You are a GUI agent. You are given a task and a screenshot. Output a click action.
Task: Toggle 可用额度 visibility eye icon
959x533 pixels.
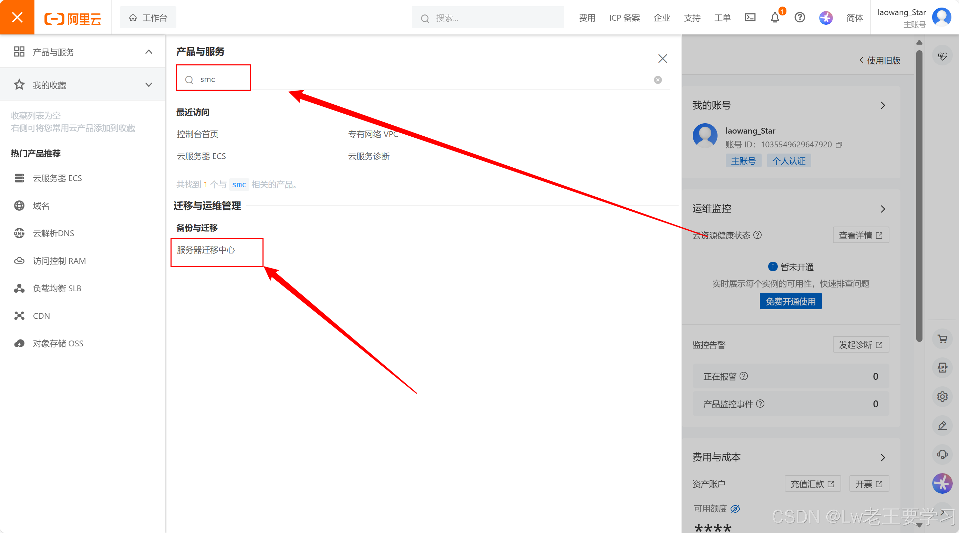click(x=735, y=509)
